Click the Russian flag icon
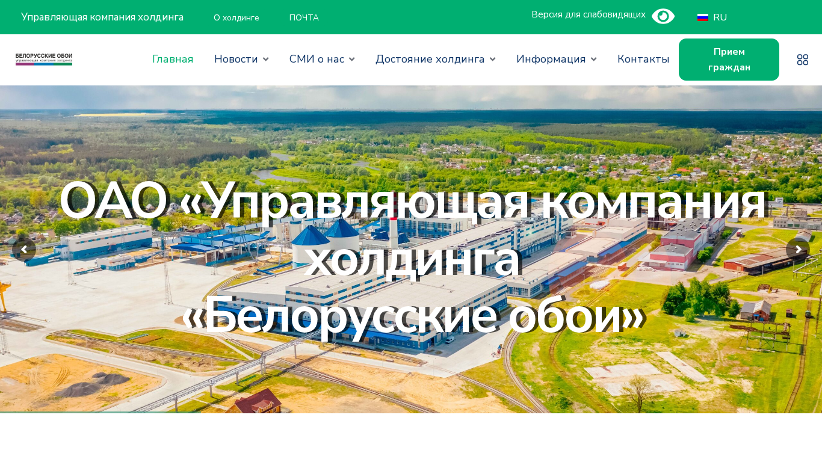822x462 pixels. click(703, 17)
